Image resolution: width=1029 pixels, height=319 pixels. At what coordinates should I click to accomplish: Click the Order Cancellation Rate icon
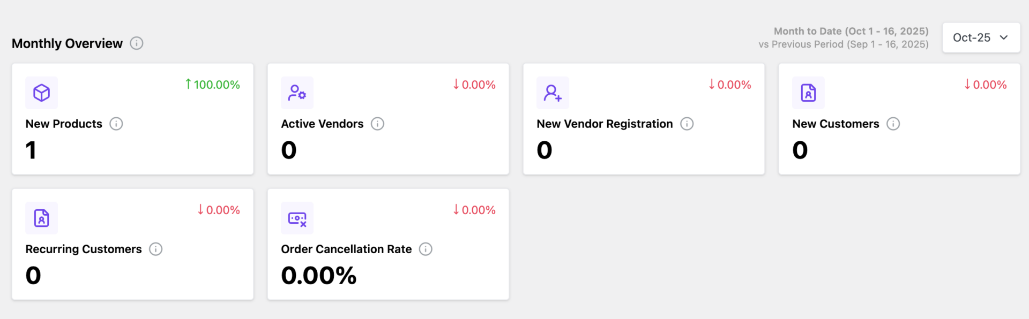point(297,218)
